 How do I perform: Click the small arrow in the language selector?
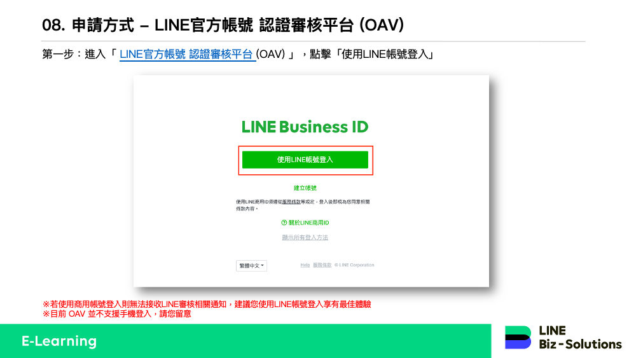263,266
